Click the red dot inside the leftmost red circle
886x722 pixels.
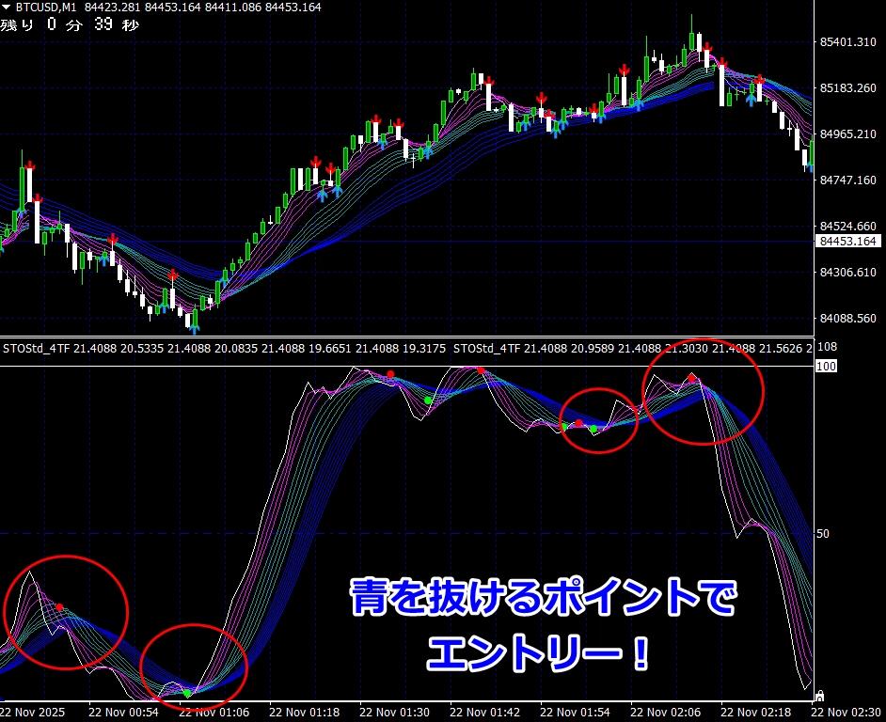pyautogui.click(x=59, y=607)
